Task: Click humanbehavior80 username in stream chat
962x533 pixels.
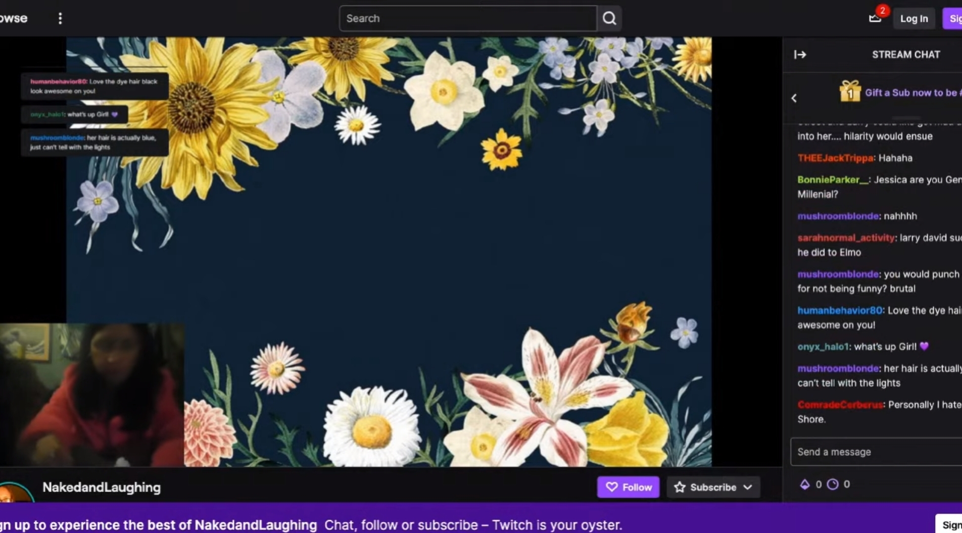Action: [x=840, y=311]
